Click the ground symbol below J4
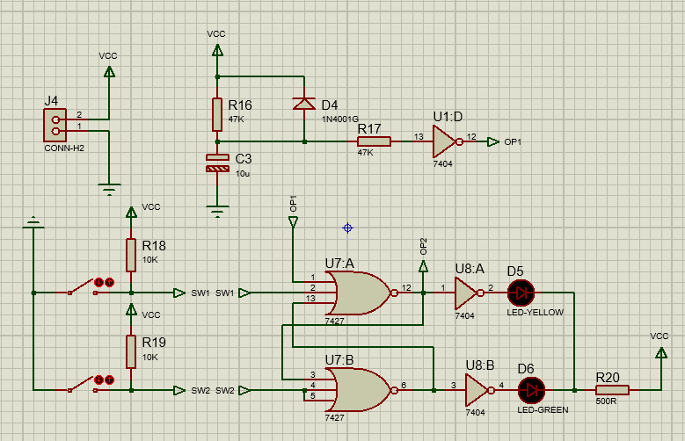 click(x=109, y=190)
